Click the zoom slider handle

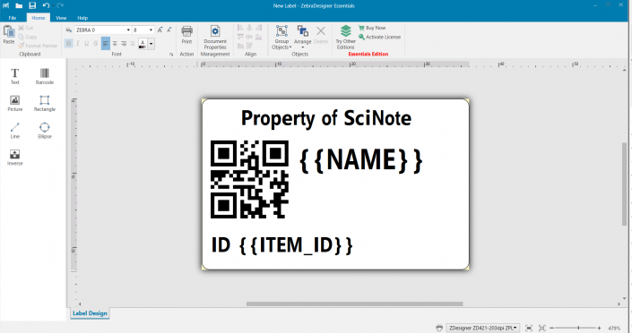[x=578, y=329]
